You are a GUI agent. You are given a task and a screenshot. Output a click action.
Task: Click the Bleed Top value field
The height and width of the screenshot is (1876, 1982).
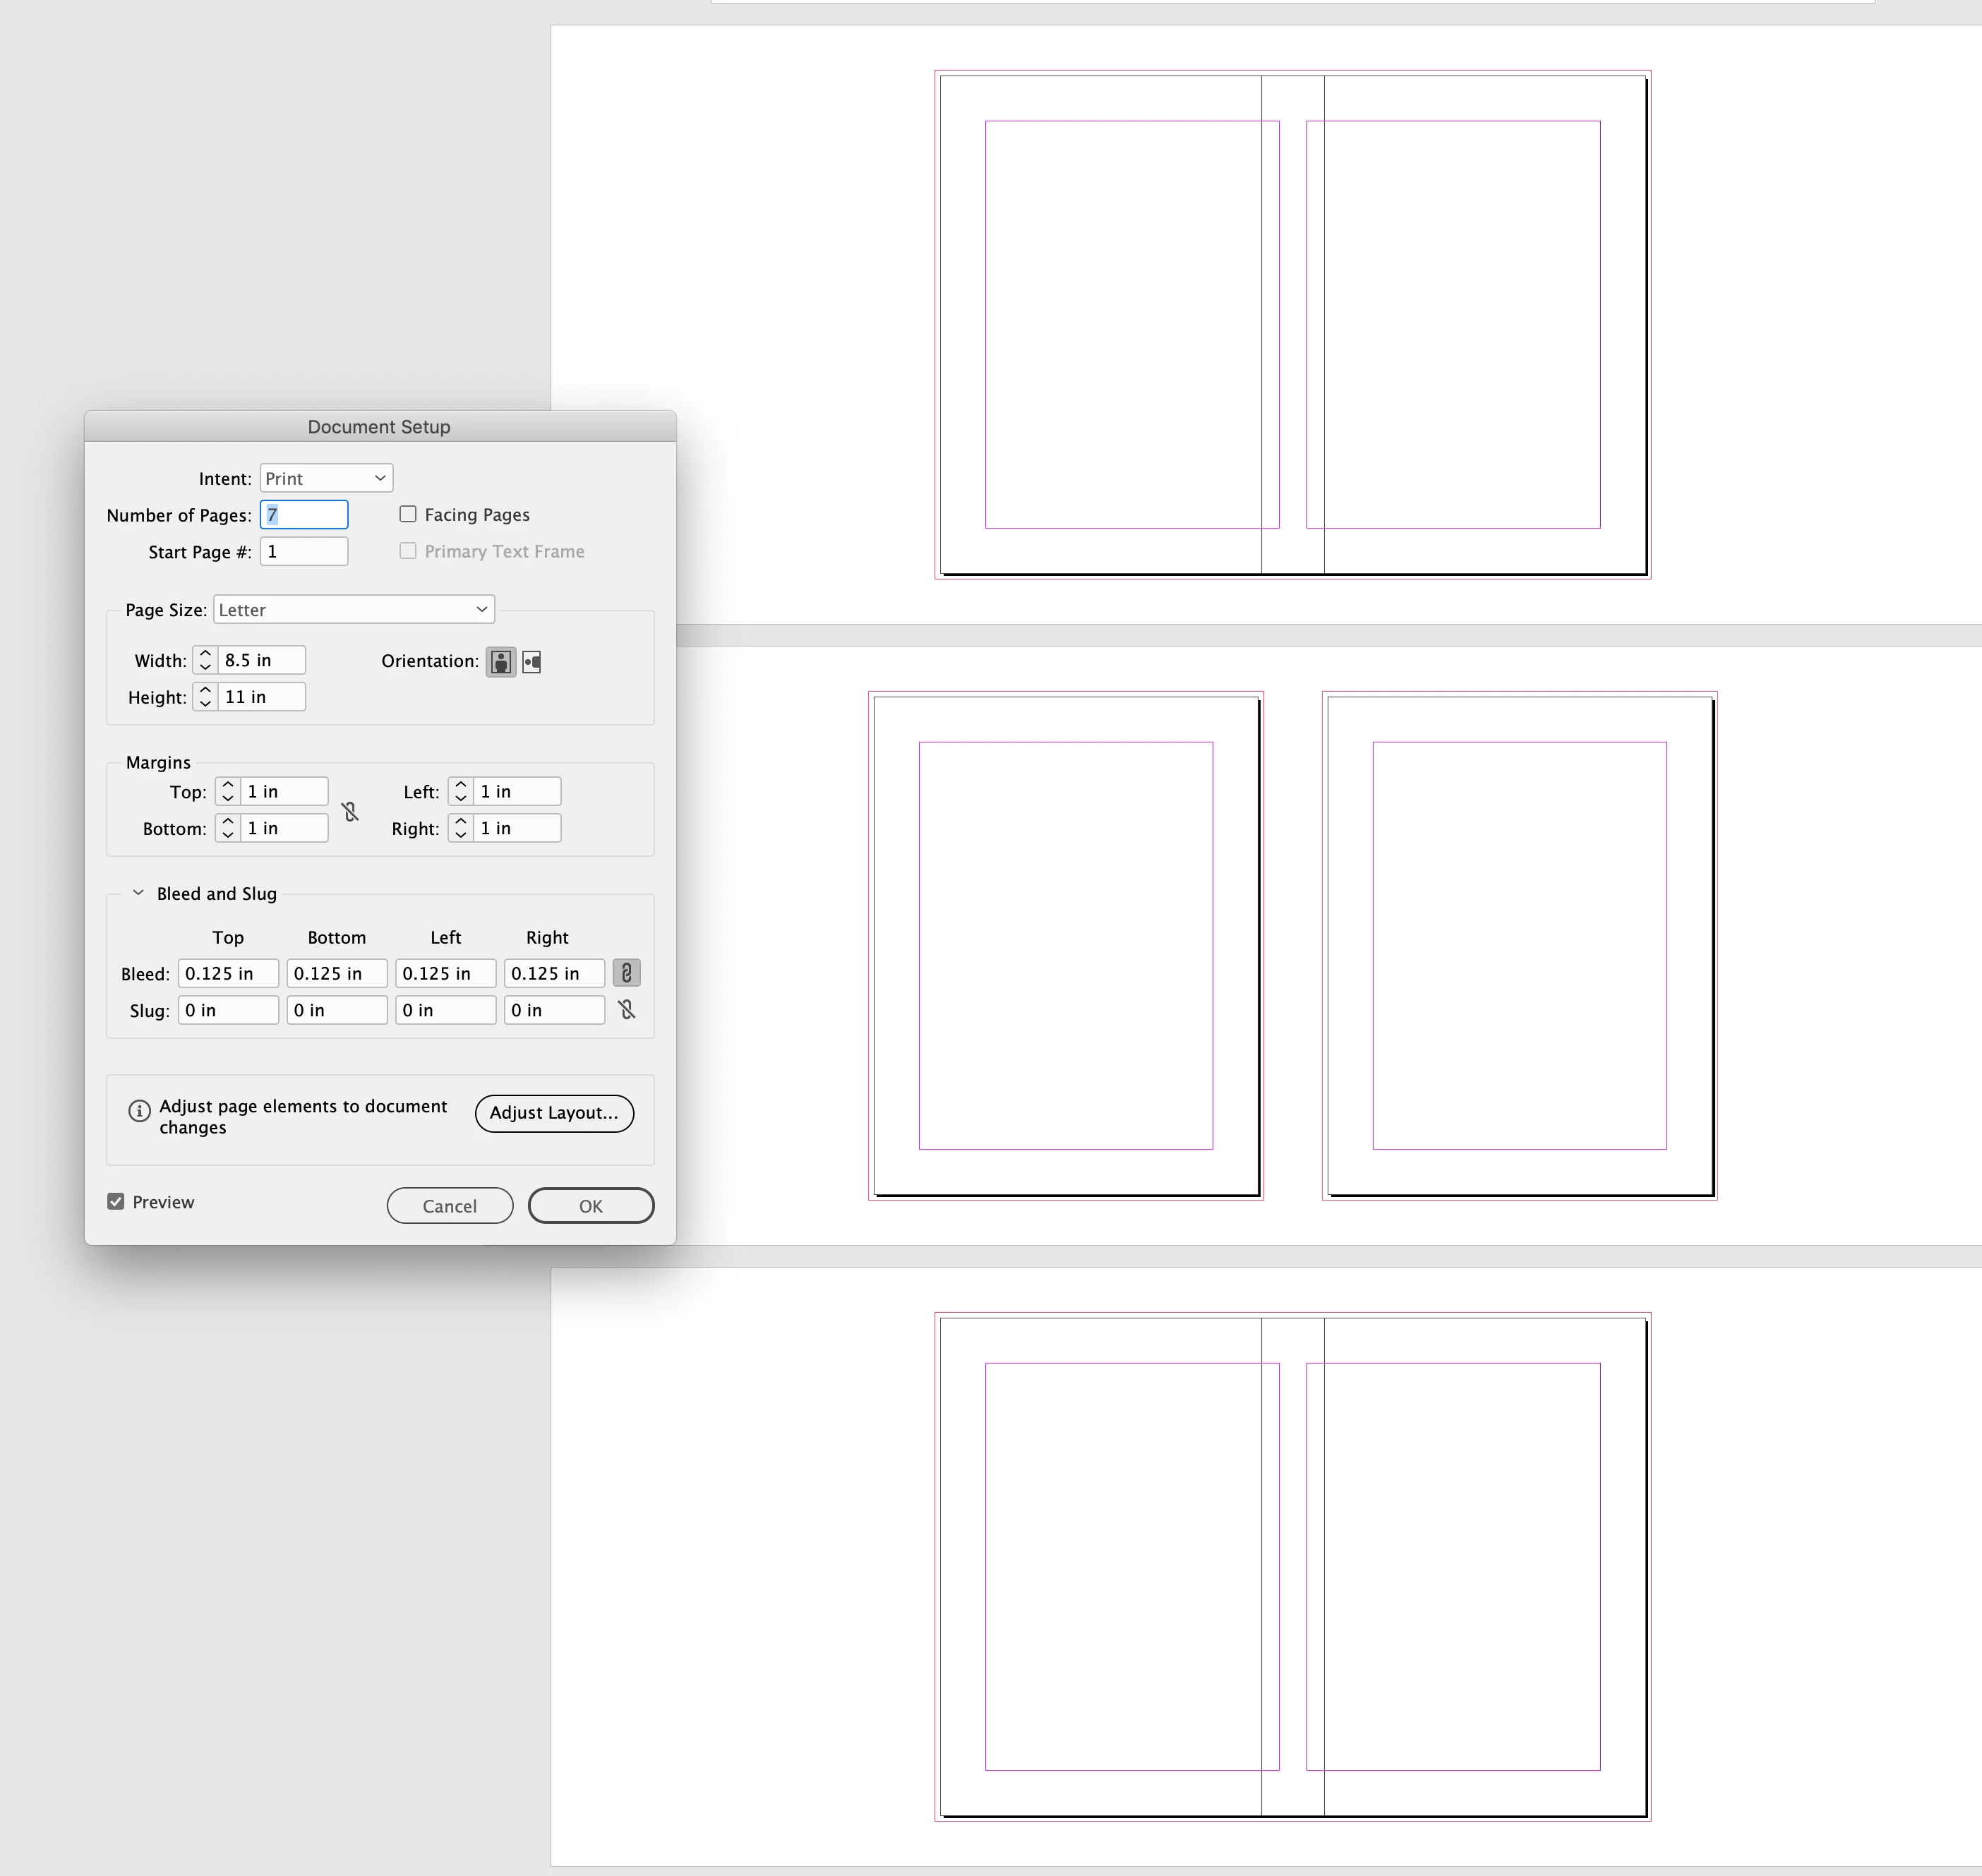point(228,973)
